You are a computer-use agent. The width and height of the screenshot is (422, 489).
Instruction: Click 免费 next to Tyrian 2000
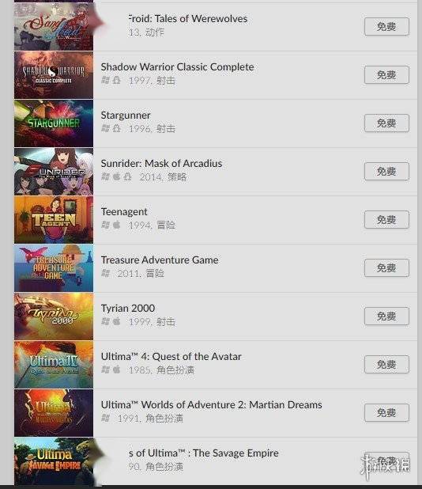coord(386,317)
